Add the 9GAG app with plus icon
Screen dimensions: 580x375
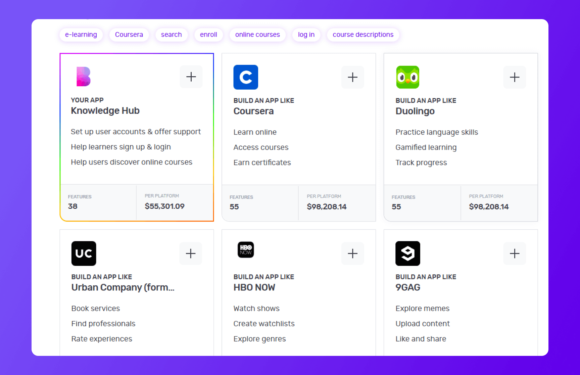coord(515,253)
